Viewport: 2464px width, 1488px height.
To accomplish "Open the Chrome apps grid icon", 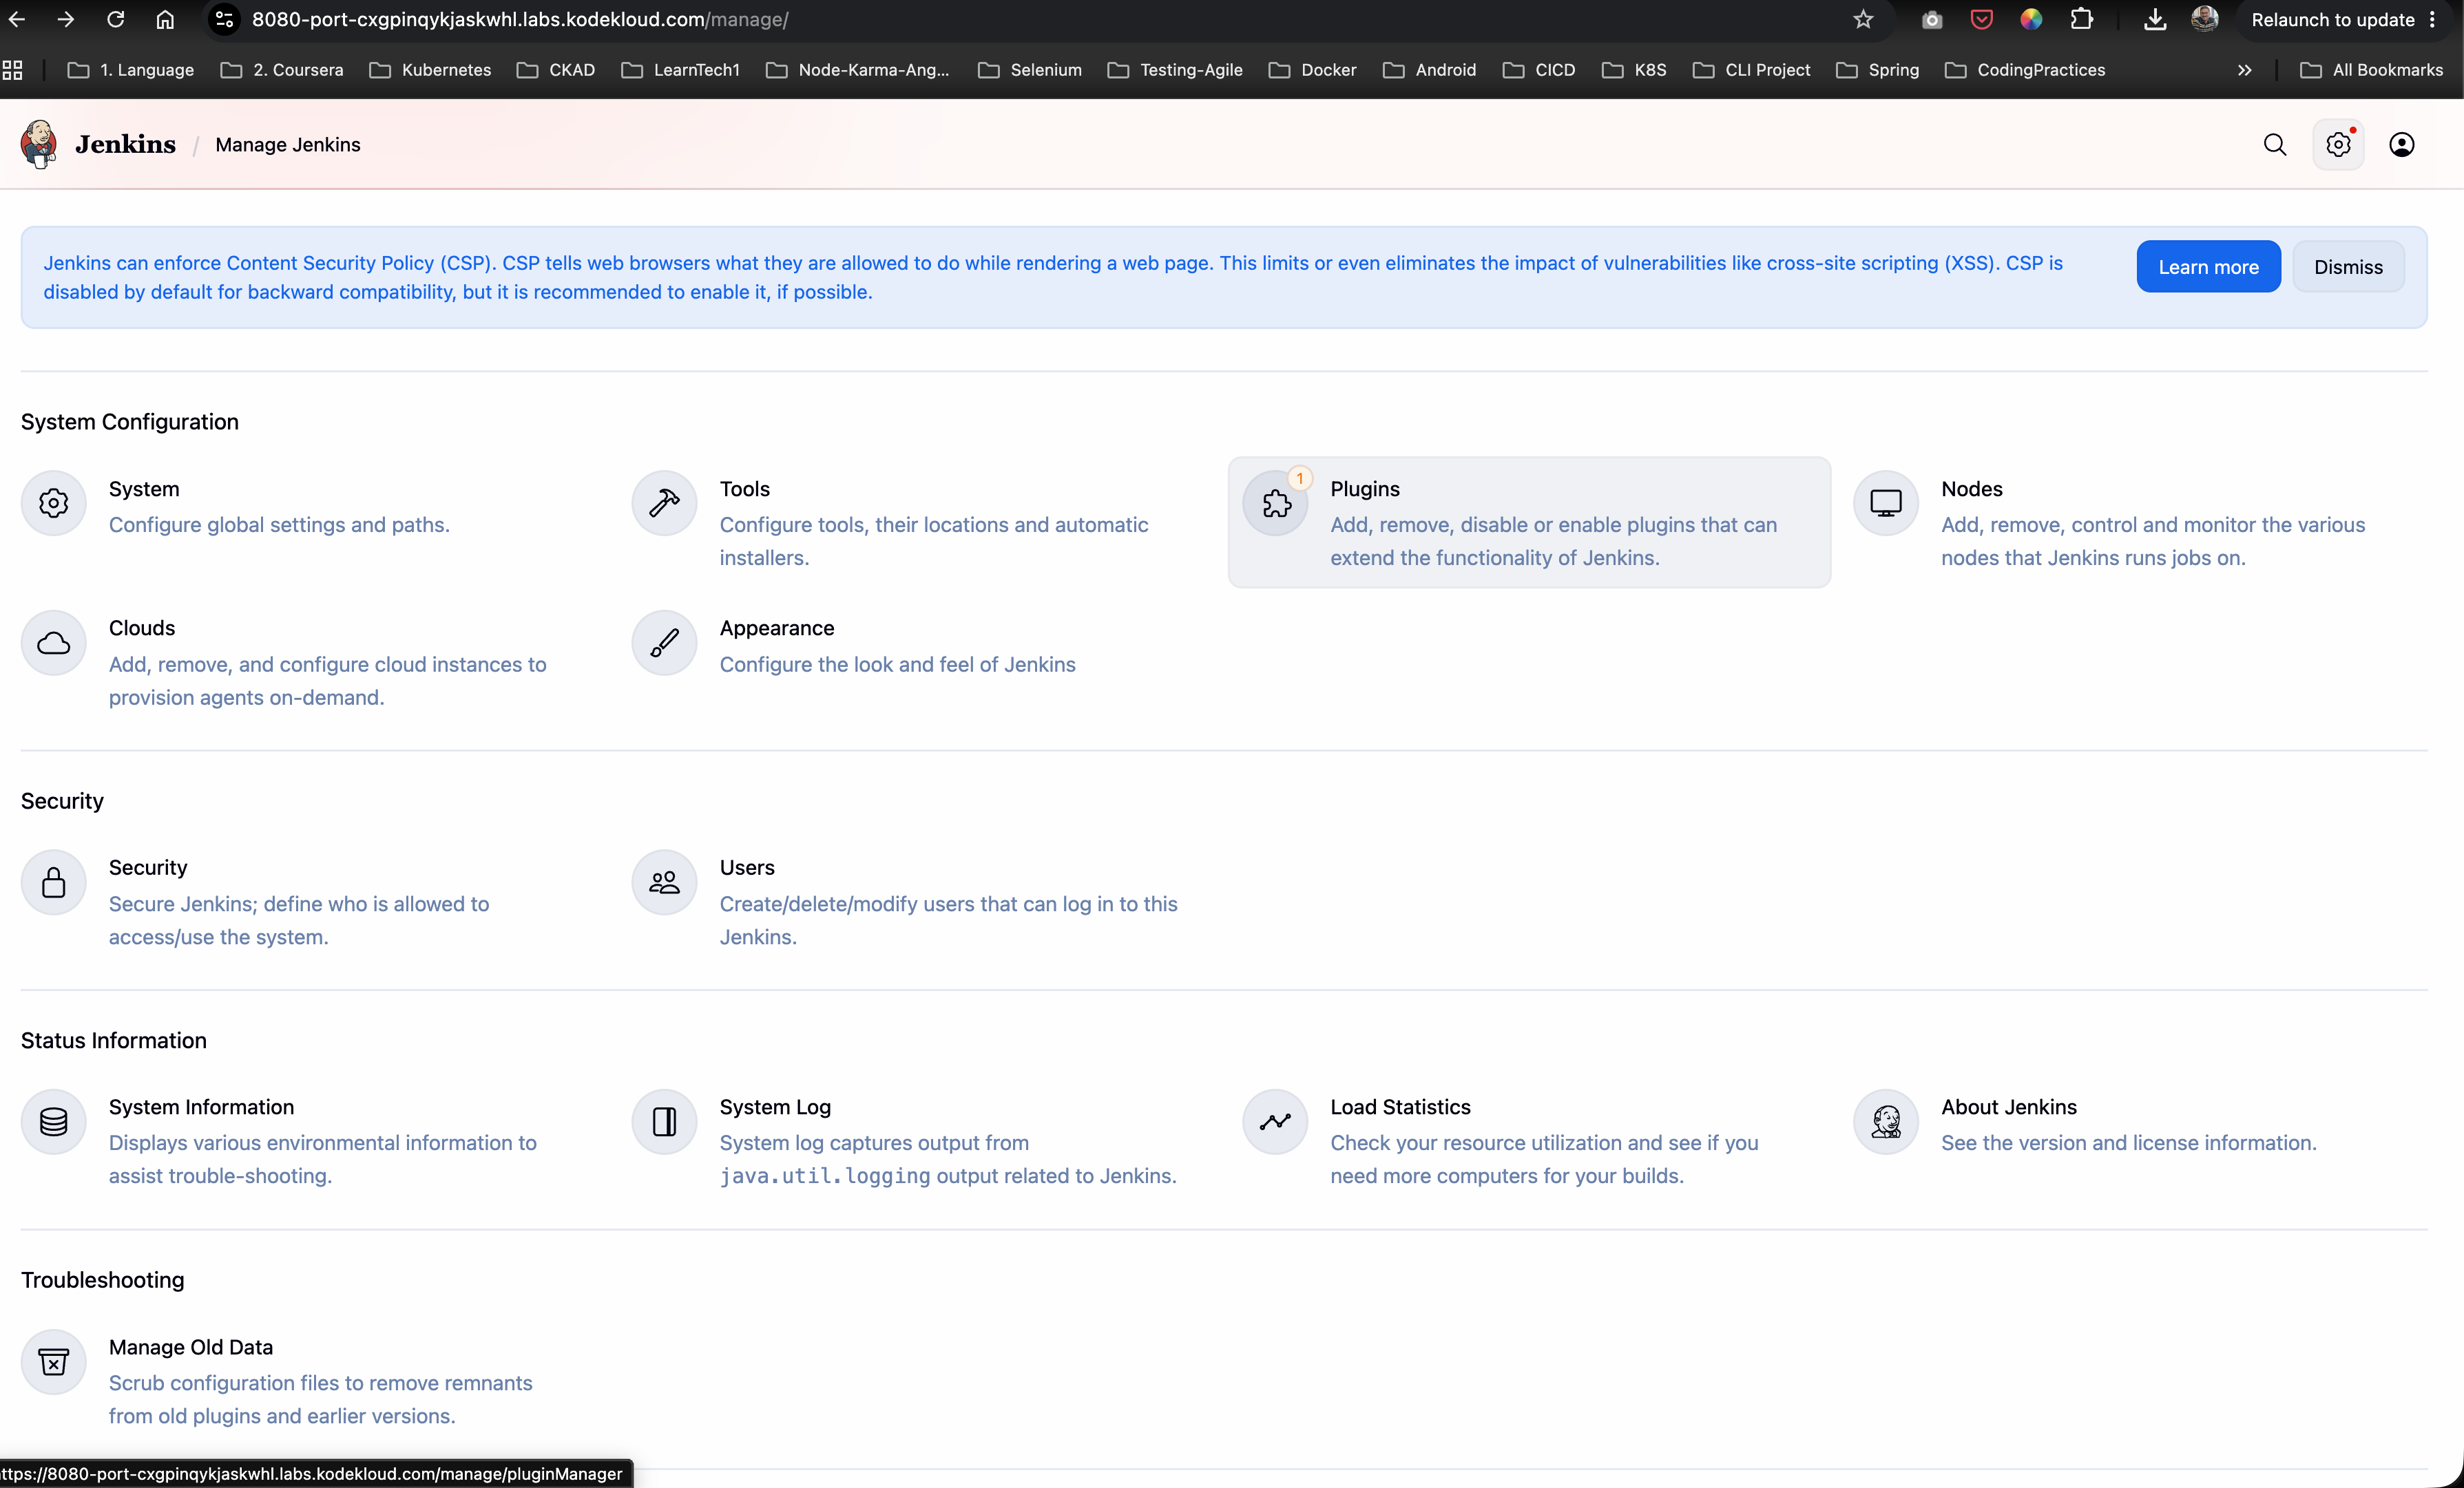I will click(x=13, y=70).
